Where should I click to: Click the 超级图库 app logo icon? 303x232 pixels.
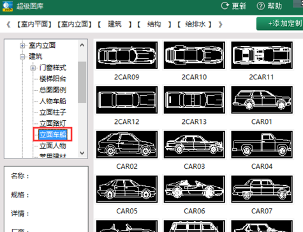[8, 6]
